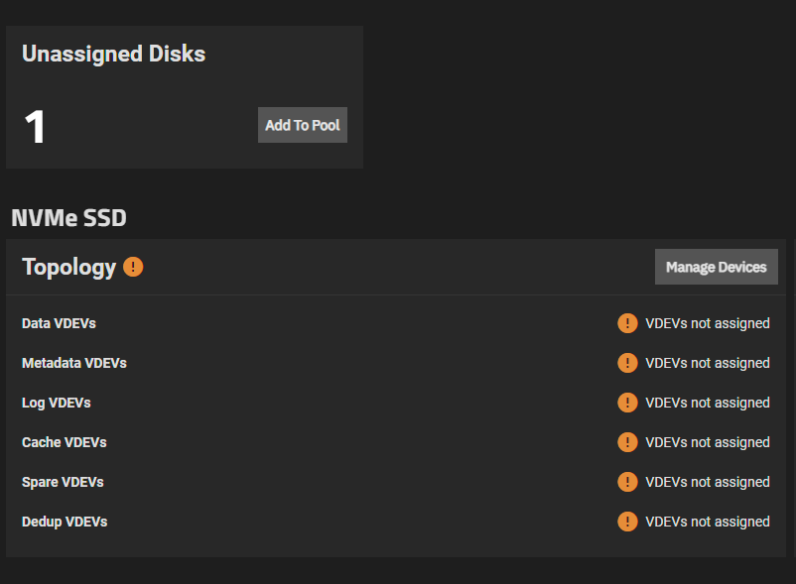
Task: Select the Spare VDEVs label
Action: click(63, 482)
